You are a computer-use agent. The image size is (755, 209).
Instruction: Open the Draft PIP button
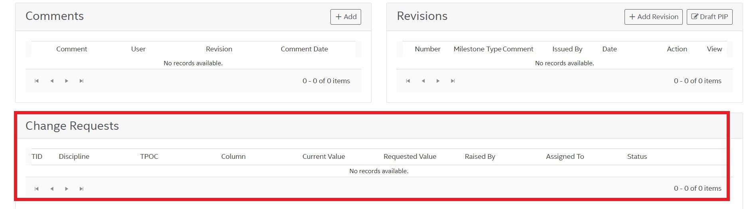pyautogui.click(x=709, y=17)
